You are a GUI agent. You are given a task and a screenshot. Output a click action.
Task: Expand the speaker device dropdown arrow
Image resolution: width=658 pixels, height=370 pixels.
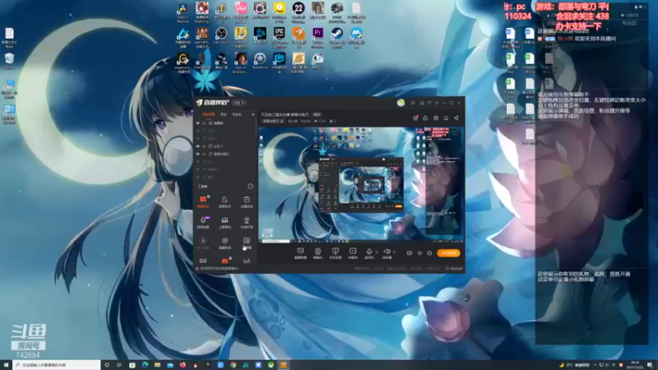point(394,252)
